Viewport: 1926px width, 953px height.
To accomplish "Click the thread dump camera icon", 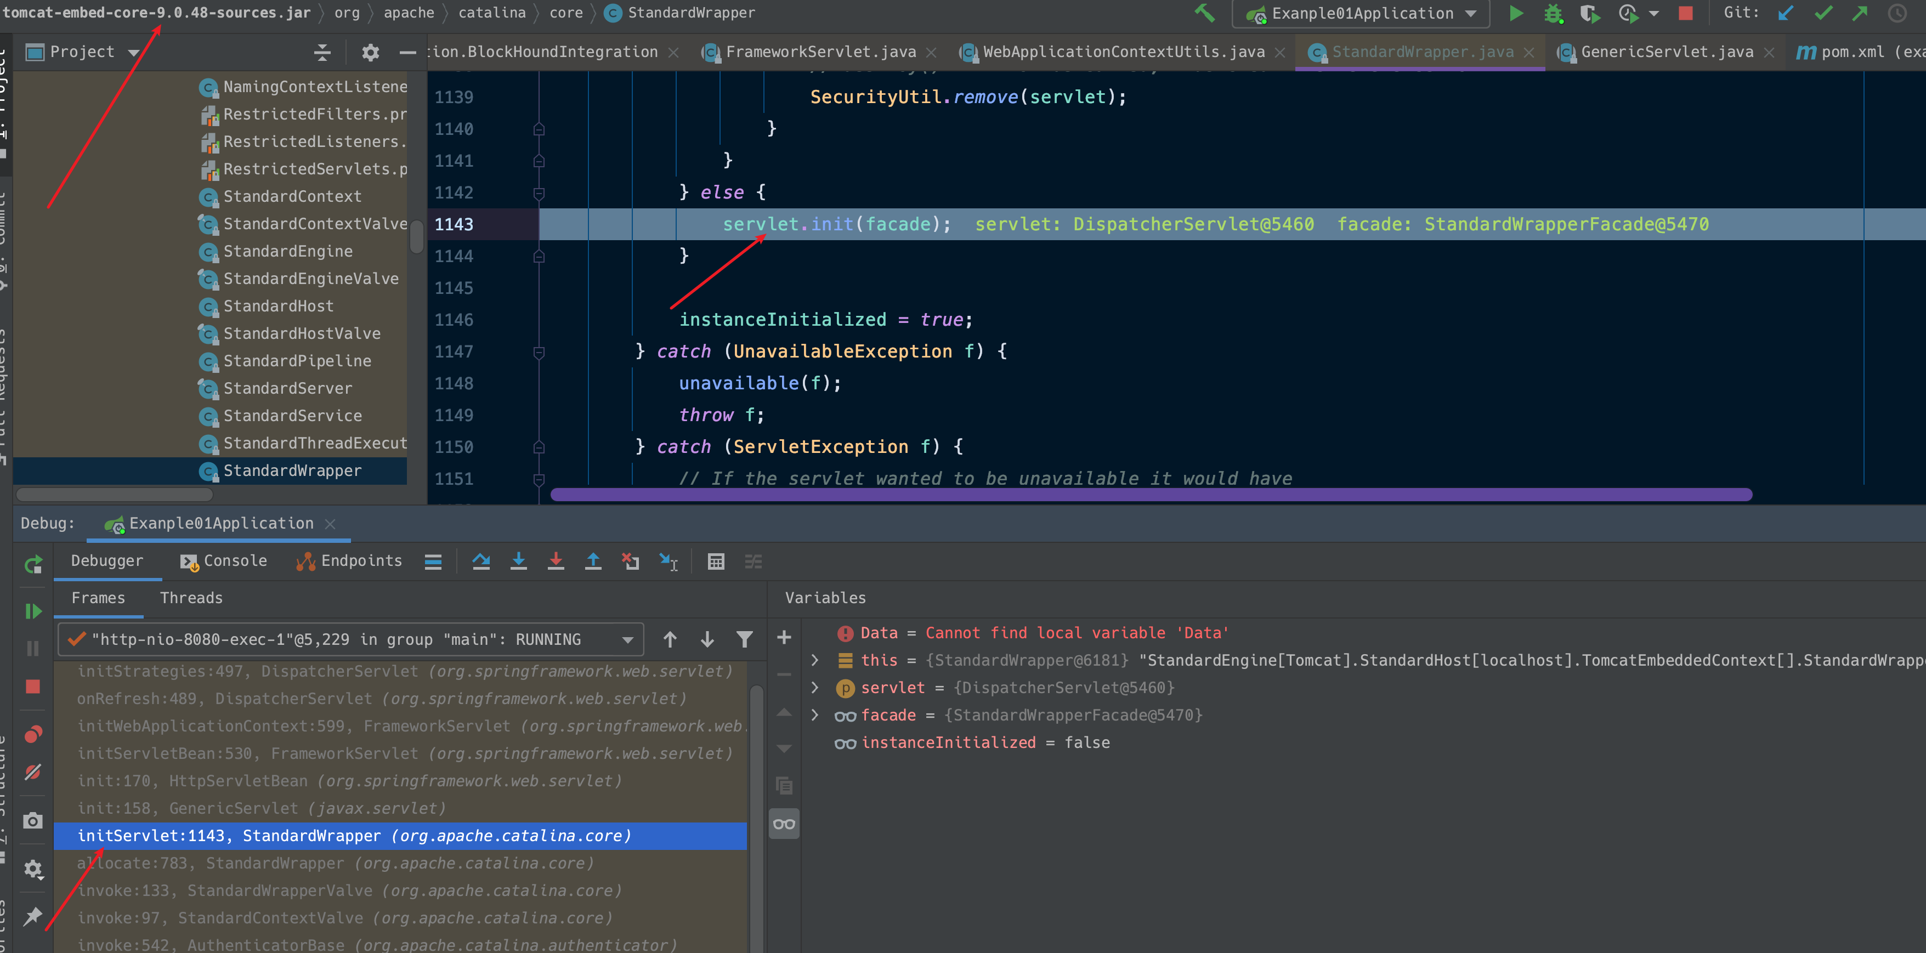I will tap(33, 821).
